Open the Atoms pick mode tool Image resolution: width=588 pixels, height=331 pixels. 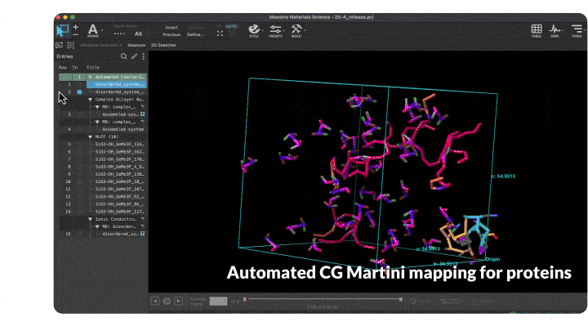click(92, 30)
